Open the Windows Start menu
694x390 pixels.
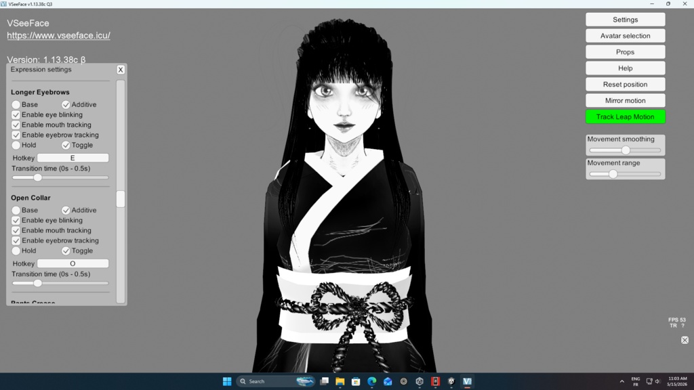(x=227, y=381)
